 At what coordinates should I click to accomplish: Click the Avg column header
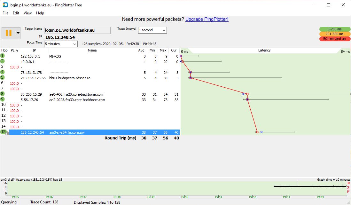coord(141,50)
